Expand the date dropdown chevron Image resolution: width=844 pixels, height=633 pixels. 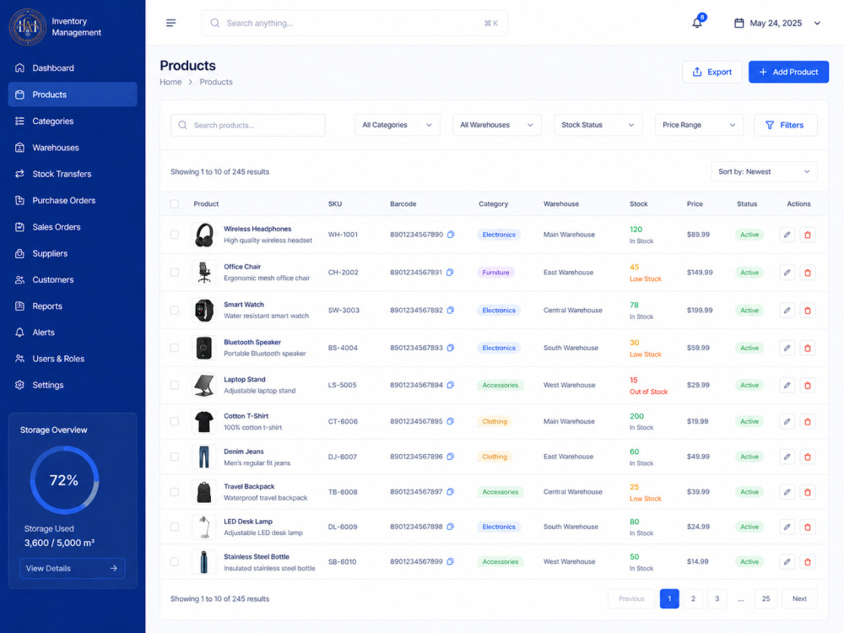817,23
